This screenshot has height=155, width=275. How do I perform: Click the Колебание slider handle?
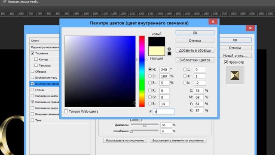(131, 131)
